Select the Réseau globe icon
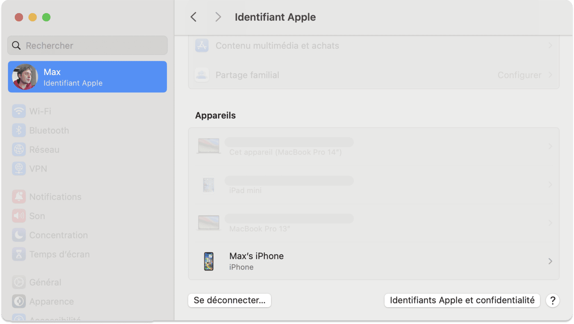Image resolution: width=574 pixels, height=324 pixels. coord(19,150)
